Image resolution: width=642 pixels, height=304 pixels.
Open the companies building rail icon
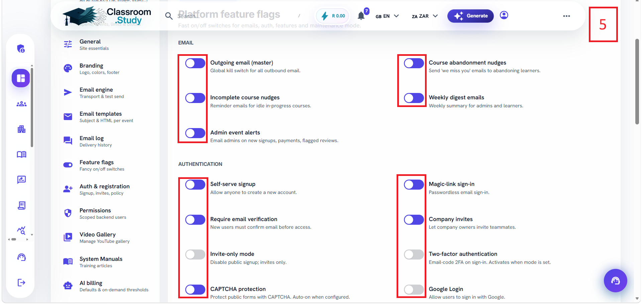pyautogui.click(x=21, y=129)
